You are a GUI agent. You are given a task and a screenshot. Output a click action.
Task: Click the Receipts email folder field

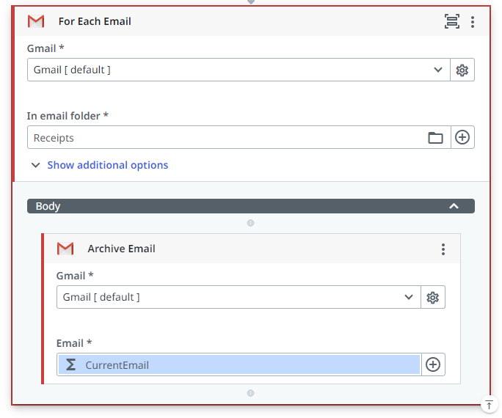[224, 138]
